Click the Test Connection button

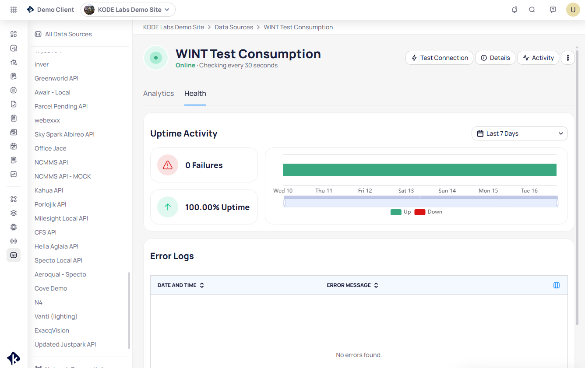pyautogui.click(x=440, y=58)
